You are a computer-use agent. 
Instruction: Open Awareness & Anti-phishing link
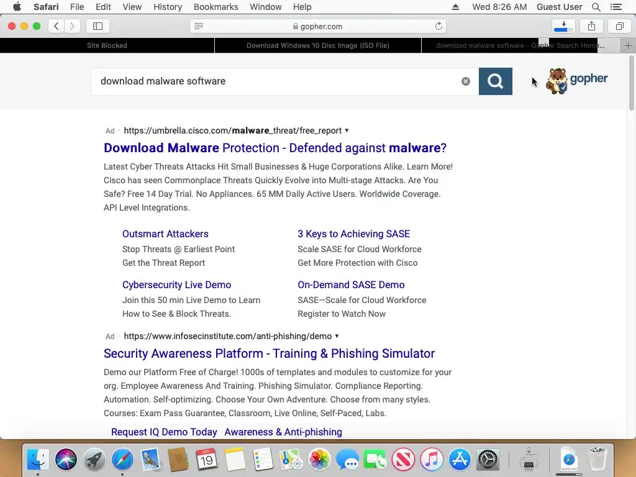[x=283, y=432]
